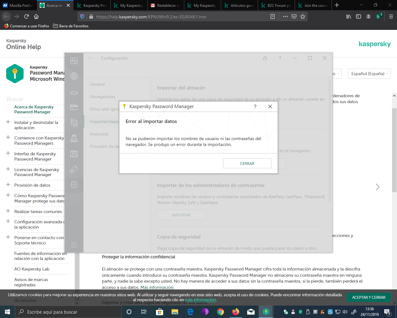Expand Ponerse en contacto con Soporte técnico

(x=8, y=237)
